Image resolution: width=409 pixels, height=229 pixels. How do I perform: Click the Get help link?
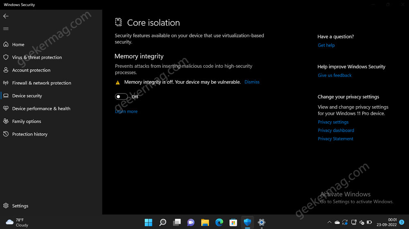[x=326, y=45]
